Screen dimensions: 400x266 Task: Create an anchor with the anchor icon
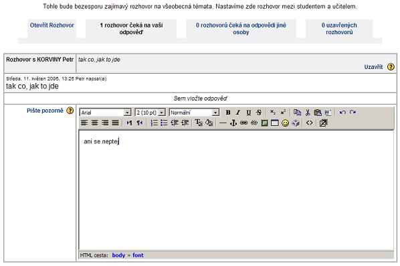[233, 123]
